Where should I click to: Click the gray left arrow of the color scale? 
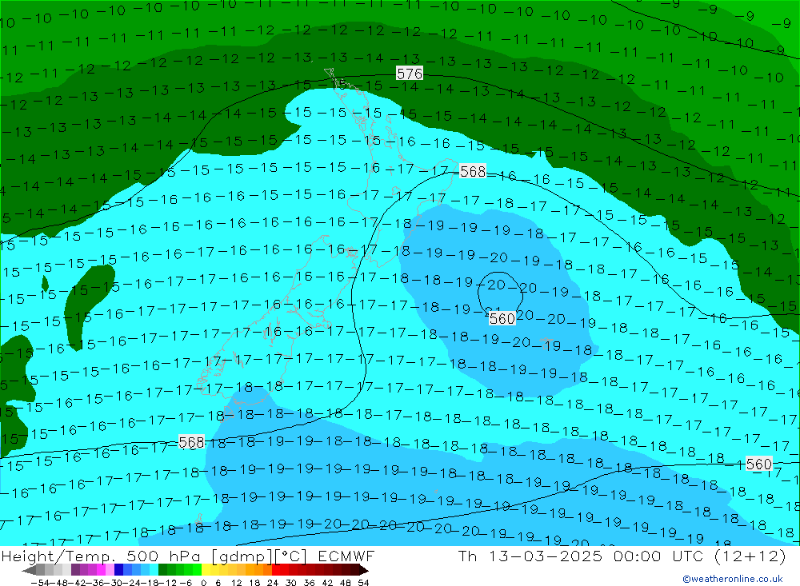click(x=29, y=570)
